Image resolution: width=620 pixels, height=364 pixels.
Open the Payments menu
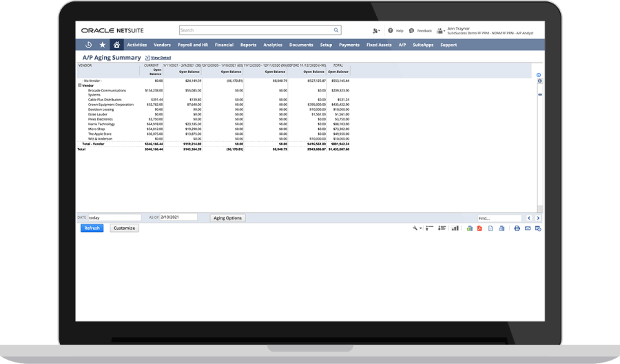coord(349,45)
